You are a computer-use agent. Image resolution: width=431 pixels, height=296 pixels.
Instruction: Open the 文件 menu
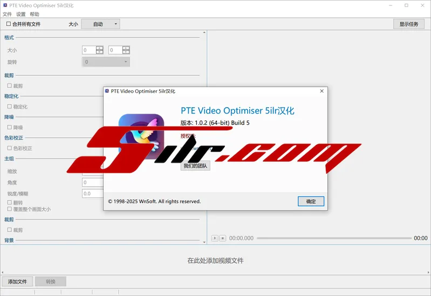pyautogui.click(x=7, y=14)
